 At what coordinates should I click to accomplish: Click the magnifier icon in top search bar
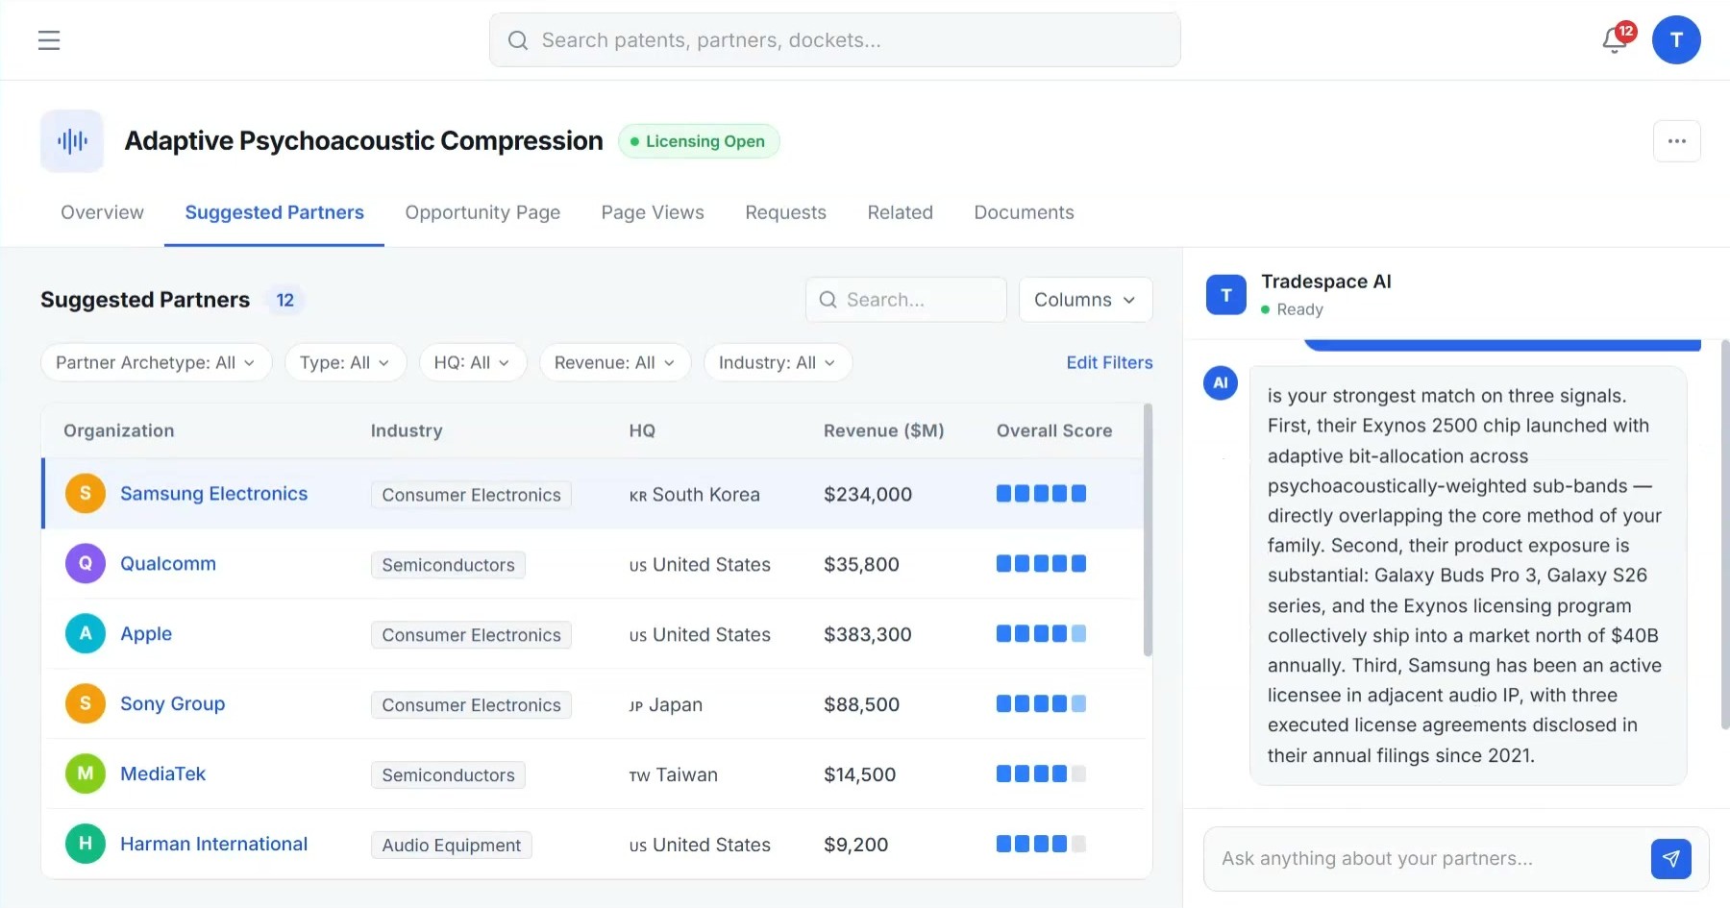point(518,40)
